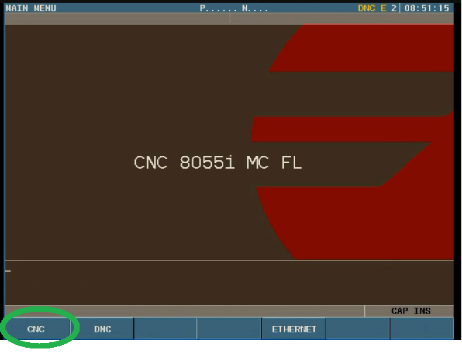Click the MAIN MENU title text
The height and width of the screenshot is (352, 462).
31,8
